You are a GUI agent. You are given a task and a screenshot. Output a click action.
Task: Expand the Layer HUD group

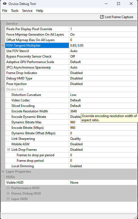(8, 199)
